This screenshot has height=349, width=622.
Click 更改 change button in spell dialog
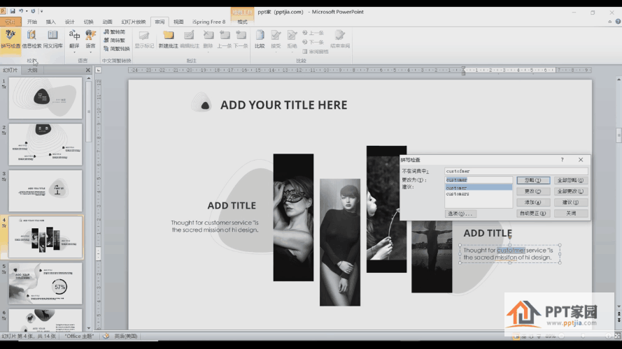coord(533,191)
